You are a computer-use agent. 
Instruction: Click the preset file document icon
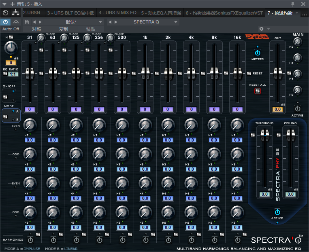[27, 22]
